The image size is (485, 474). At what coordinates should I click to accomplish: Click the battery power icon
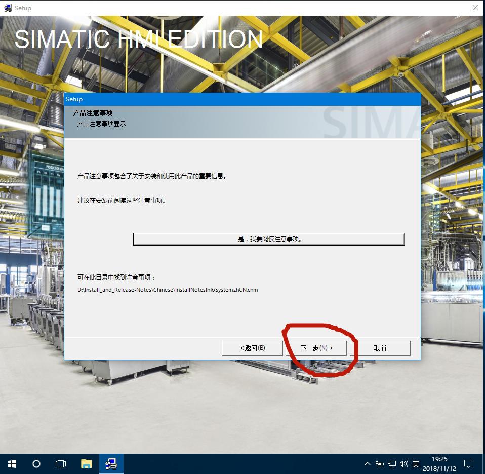(x=380, y=463)
